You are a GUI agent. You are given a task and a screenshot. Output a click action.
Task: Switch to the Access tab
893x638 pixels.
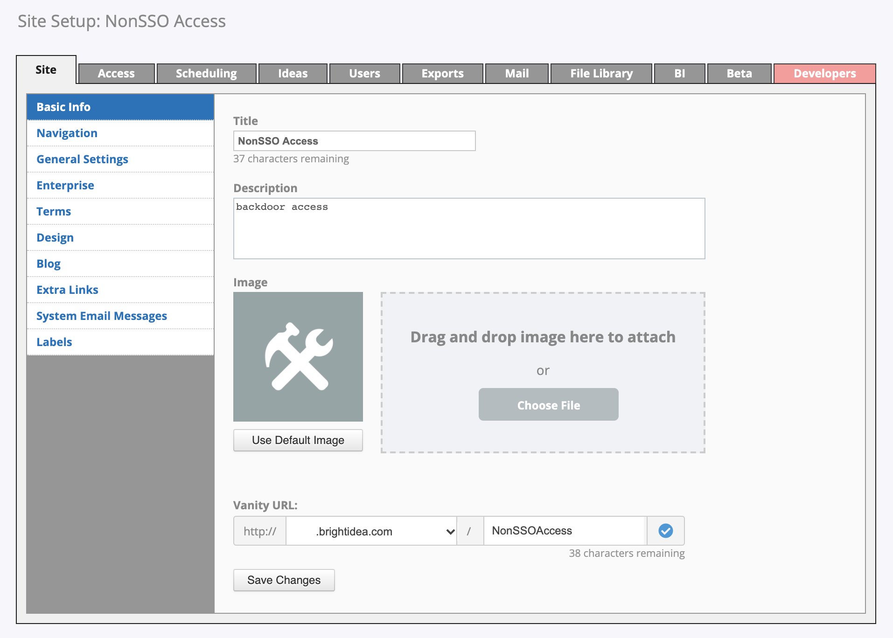click(116, 74)
